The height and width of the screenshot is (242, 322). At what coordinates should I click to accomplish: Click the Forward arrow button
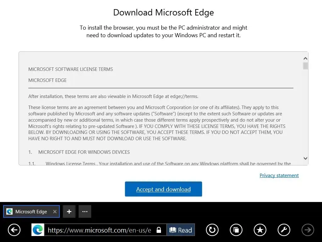click(308, 230)
